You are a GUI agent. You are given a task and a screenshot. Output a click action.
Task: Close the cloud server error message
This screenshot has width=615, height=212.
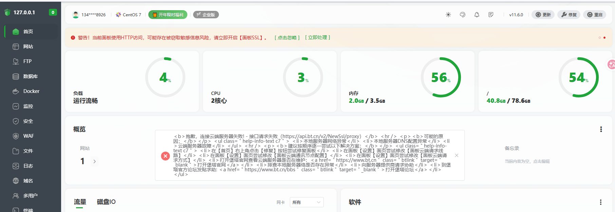coord(457,155)
